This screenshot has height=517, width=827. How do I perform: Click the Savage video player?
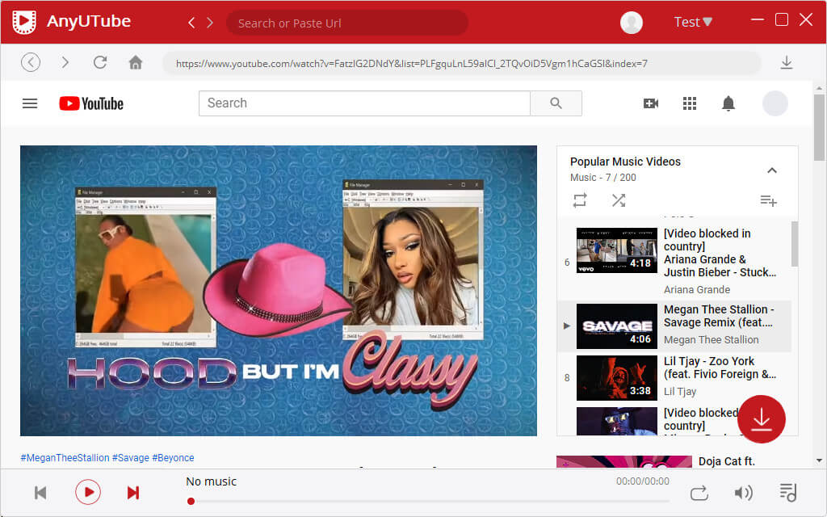tap(279, 291)
